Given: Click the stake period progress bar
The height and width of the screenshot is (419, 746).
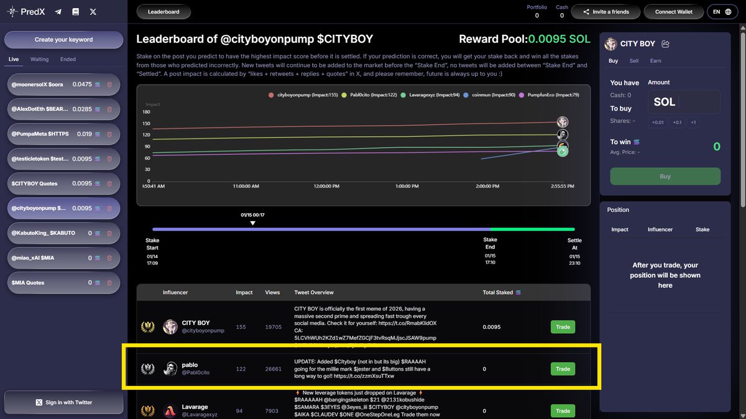Looking at the screenshot, I should 363,229.
